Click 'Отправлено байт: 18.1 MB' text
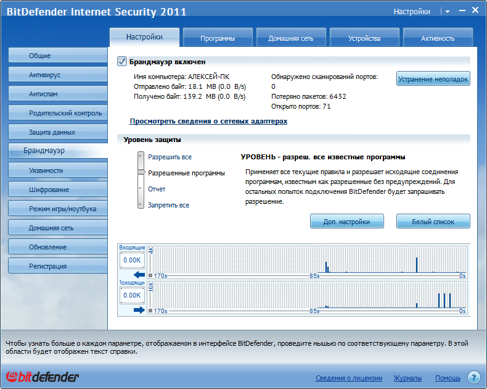487x389 pixels. [x=190, y=86]
